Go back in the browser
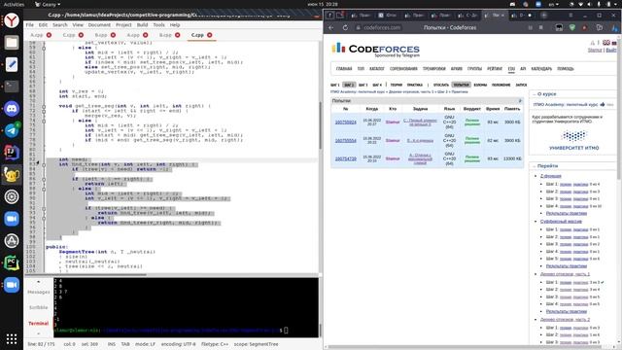This screenshot has width=622, height=350. point(331,27)
